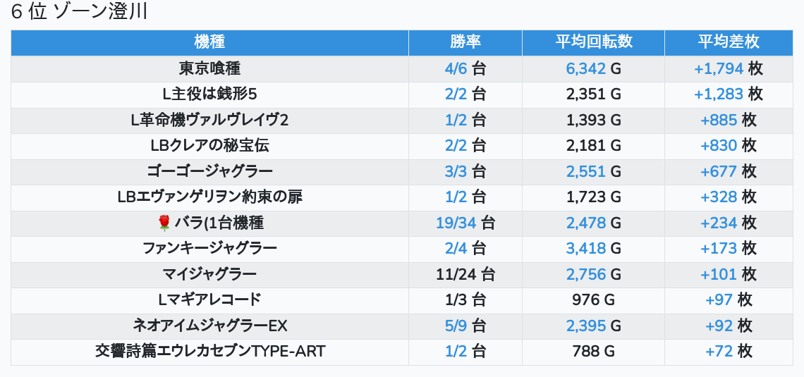Viewport: 804px width, 377px height.
Task: Select the LBクレアの秘宝伝 row
Action: click(209, 146)
